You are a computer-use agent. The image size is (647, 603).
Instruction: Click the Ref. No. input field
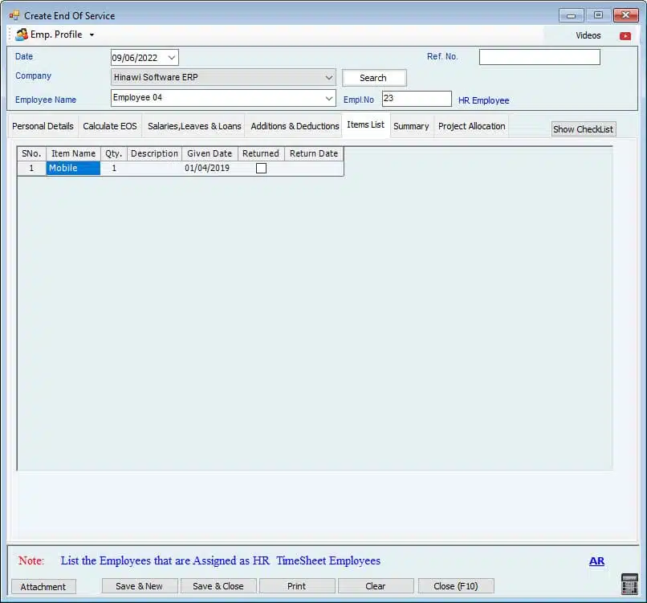(539, 57)
